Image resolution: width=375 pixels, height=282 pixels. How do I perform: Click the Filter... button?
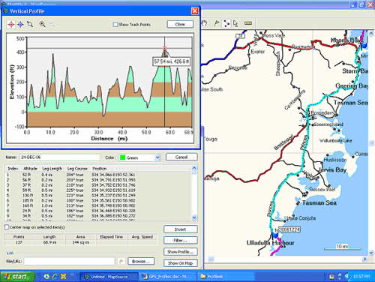[x=181, y=240]
